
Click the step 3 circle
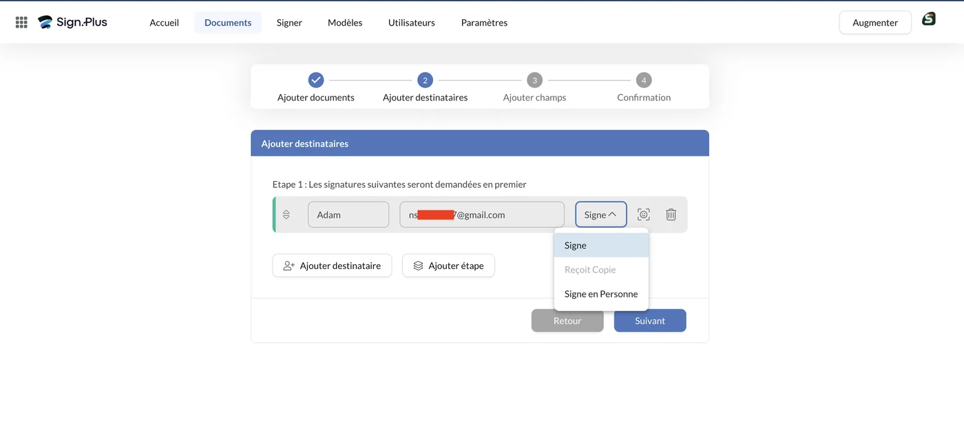(x=534, y=80)
